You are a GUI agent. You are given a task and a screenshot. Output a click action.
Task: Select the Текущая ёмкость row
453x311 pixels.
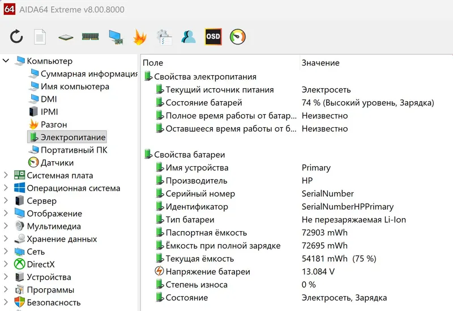[297, 258]
